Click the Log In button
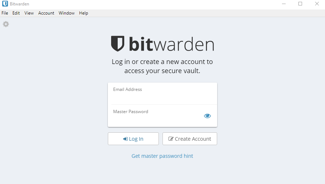The width and height of the screenshot is (325, 184). point(133,139)
